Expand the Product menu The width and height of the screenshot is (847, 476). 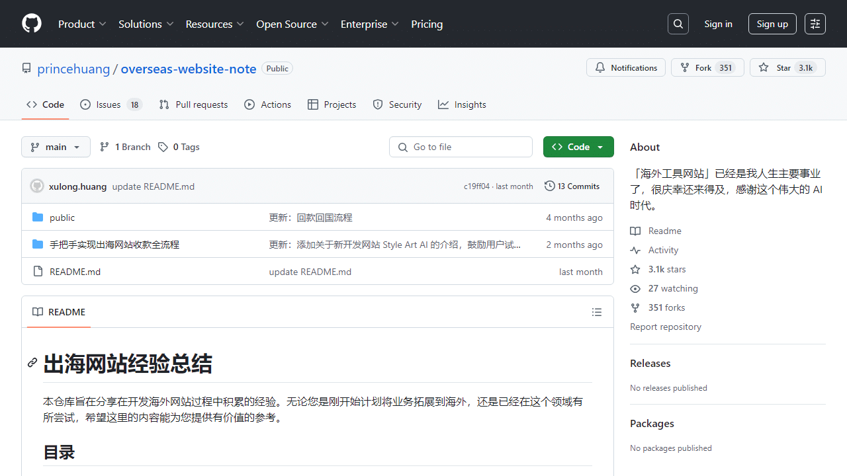82,24
